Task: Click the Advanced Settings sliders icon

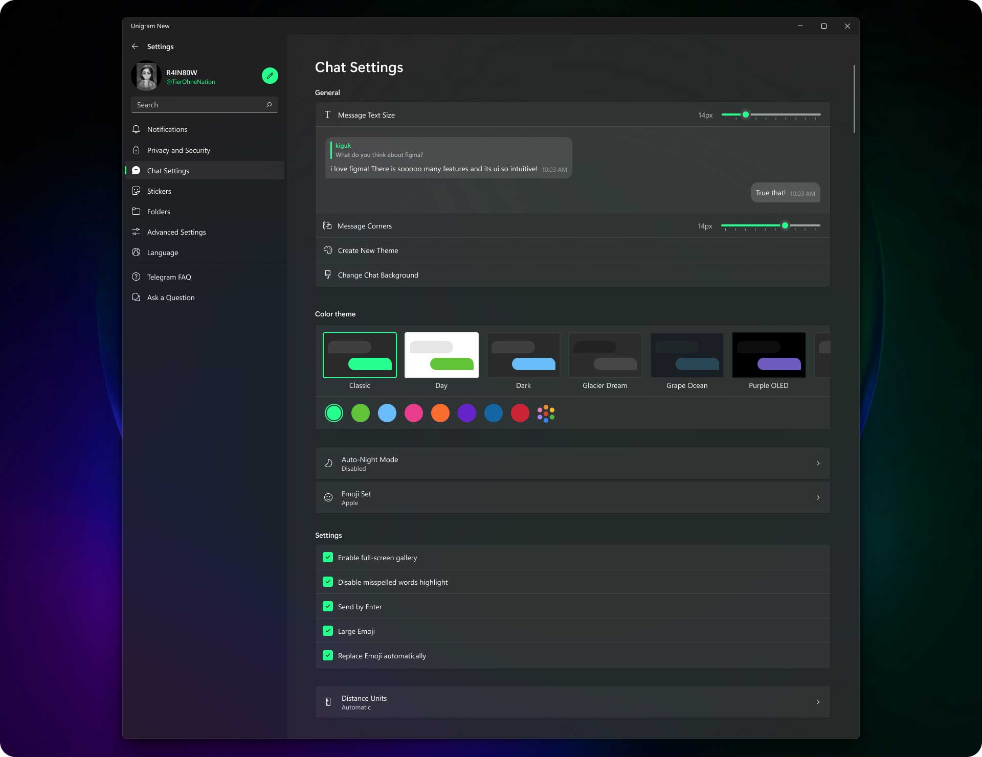Action: click(136, 232)
